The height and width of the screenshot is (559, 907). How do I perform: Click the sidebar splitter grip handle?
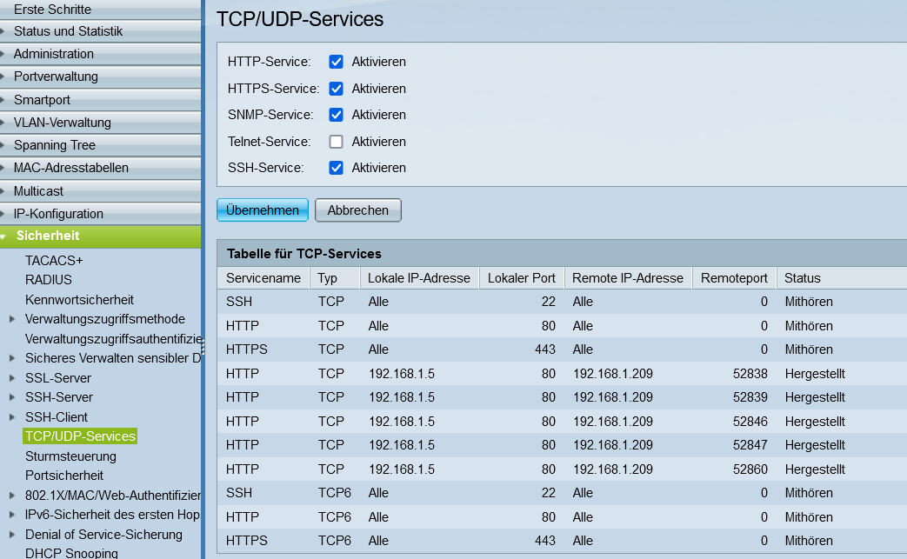pos(203,348)
